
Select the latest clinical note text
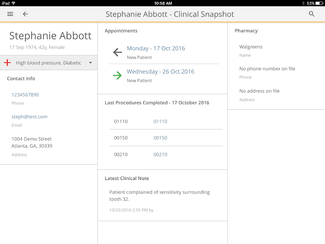(x=160, y=196)
